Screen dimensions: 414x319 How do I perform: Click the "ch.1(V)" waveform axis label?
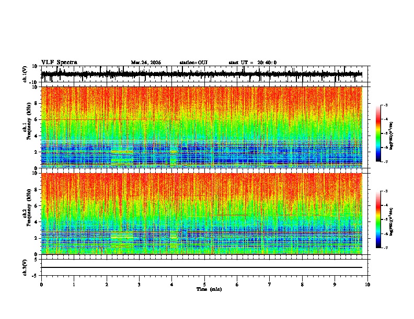pyautogui.click(x=25, y=74)
